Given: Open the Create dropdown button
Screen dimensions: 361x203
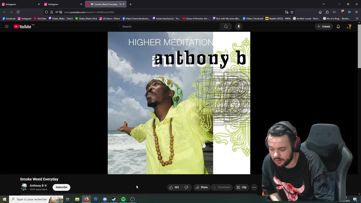Looking at the screenshot, I should (x=323, y=27).
